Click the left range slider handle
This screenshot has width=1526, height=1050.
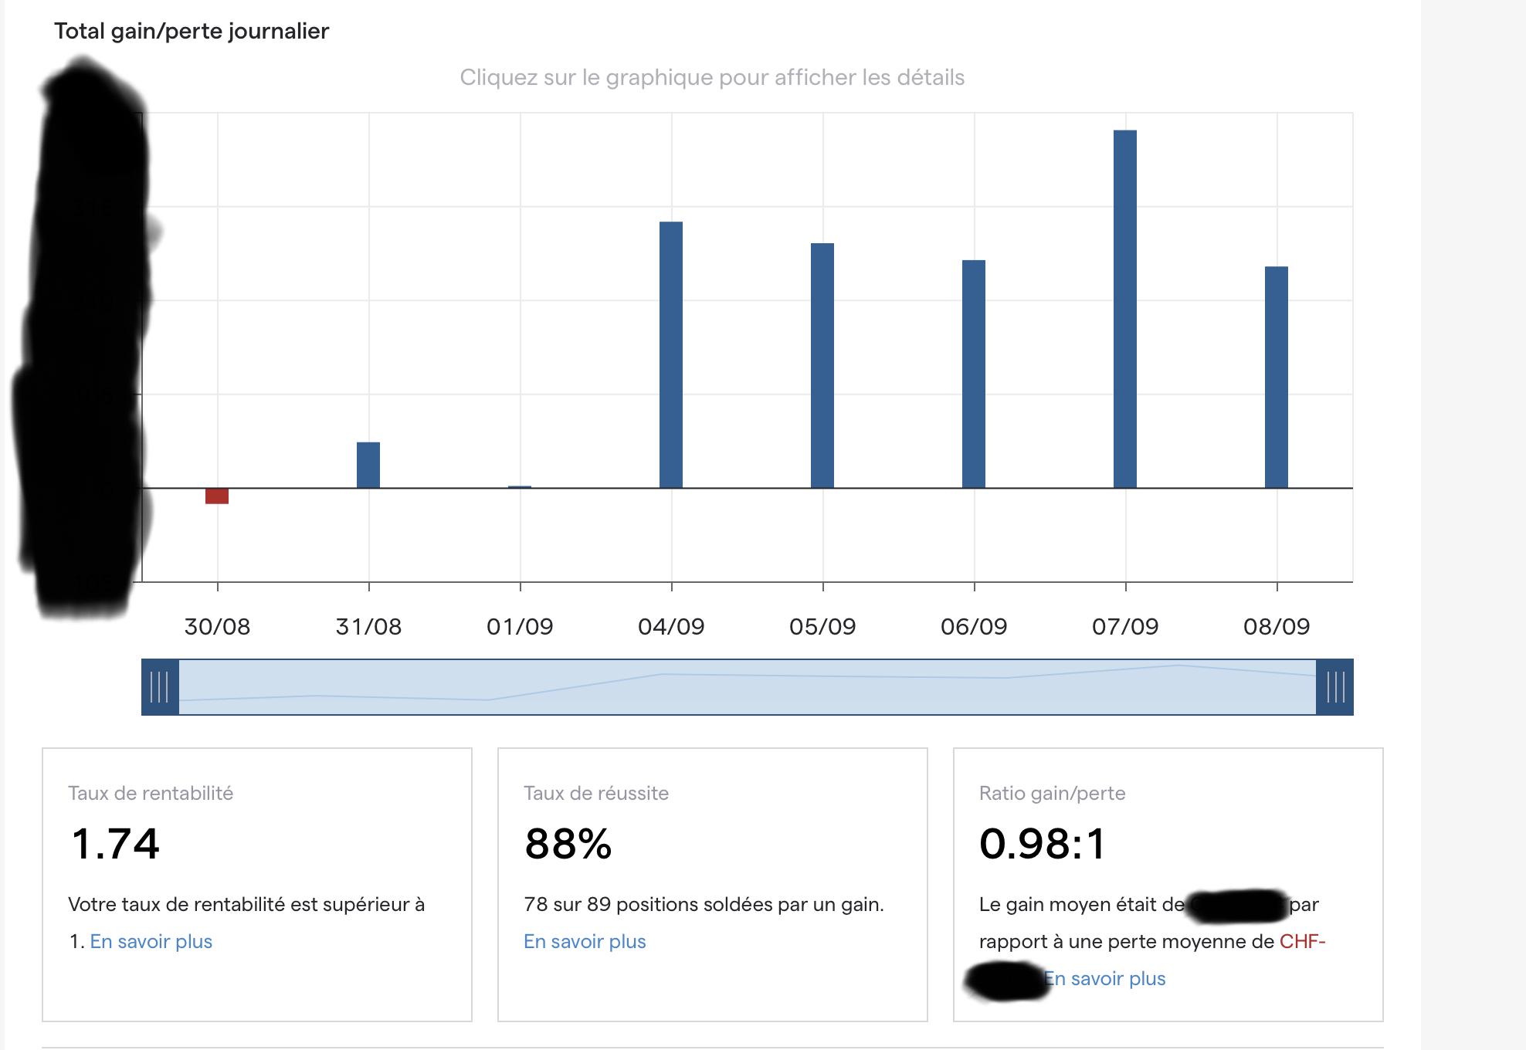160,687
